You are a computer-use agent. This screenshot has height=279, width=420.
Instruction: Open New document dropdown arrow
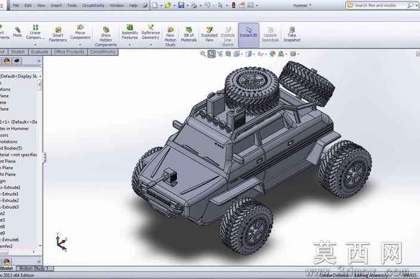click(161, 5)
